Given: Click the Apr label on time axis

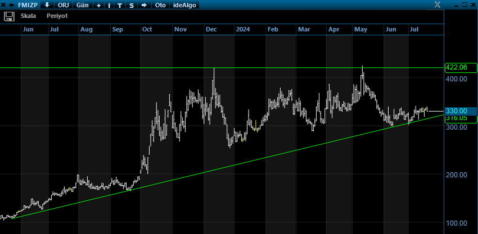Looking at the screenshot, I should (334, 30).
